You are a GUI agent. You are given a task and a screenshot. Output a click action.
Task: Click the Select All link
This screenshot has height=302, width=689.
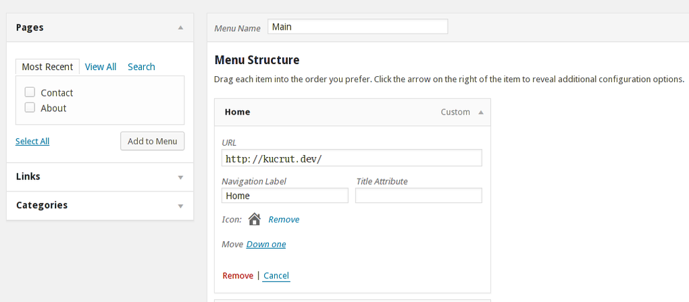click(x=32, y=141)
